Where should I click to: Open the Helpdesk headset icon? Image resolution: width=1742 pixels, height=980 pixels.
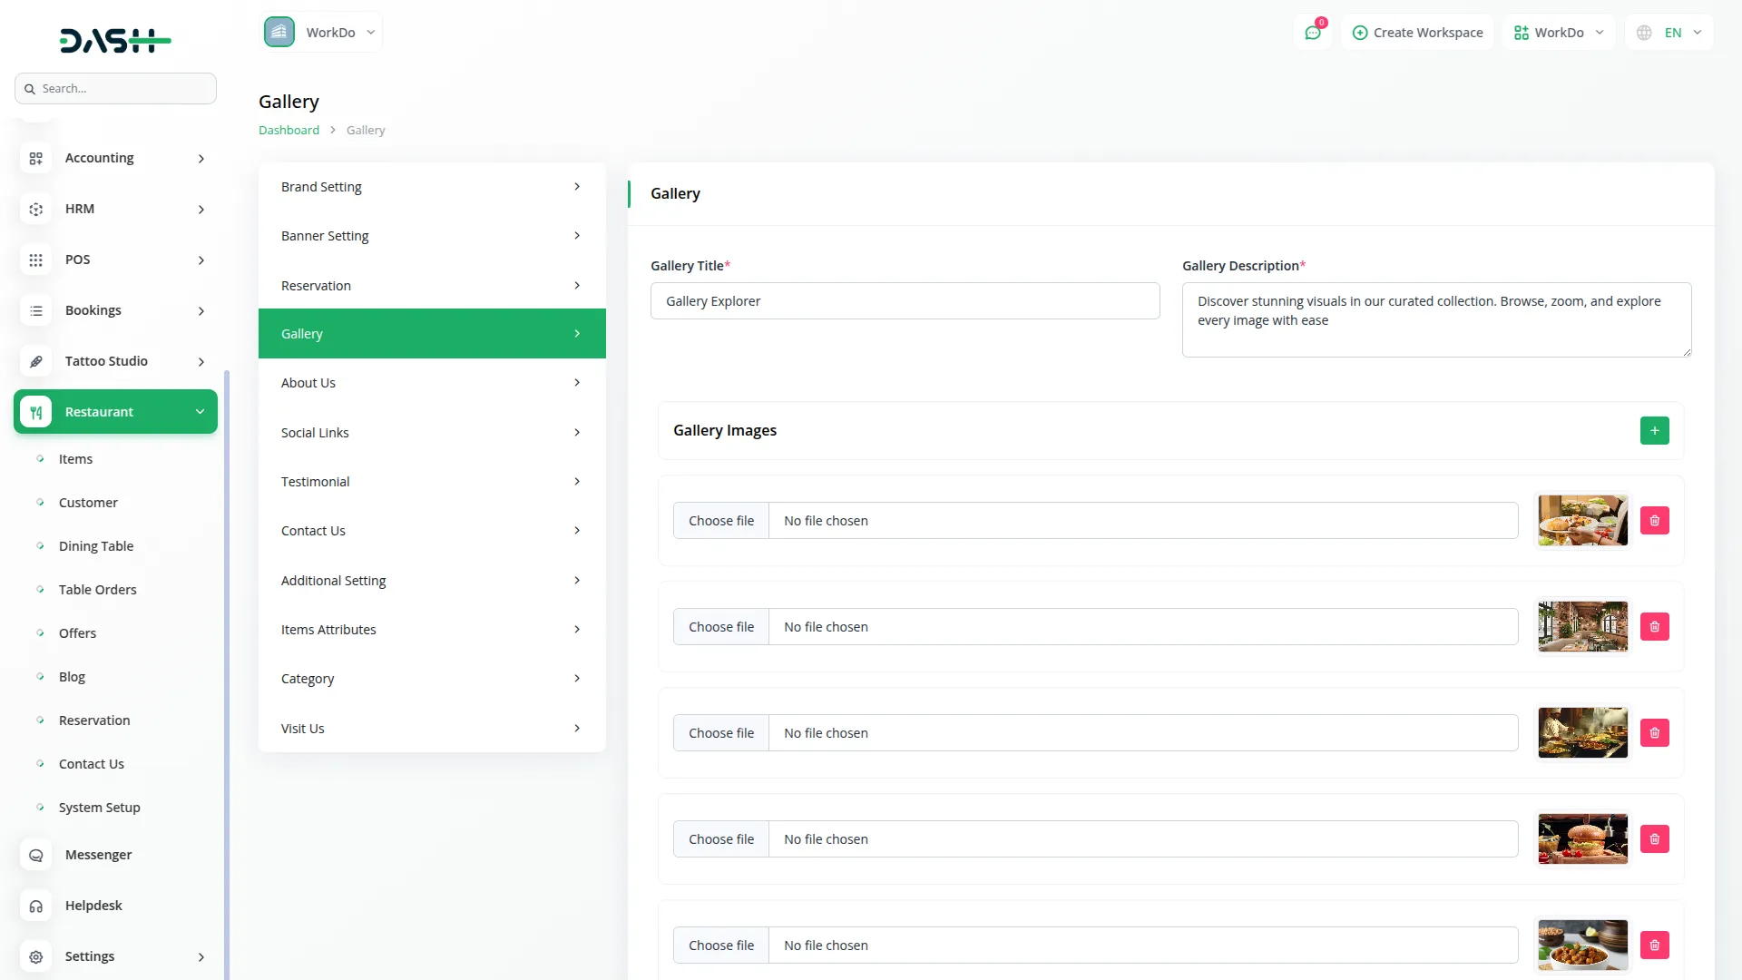click(x=36, y=906)
